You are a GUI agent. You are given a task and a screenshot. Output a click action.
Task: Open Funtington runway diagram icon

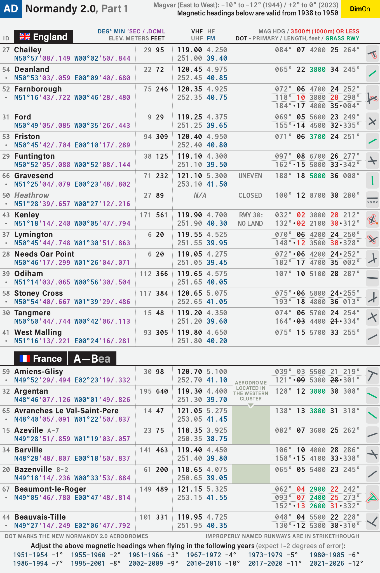click(x=372, y=161)
